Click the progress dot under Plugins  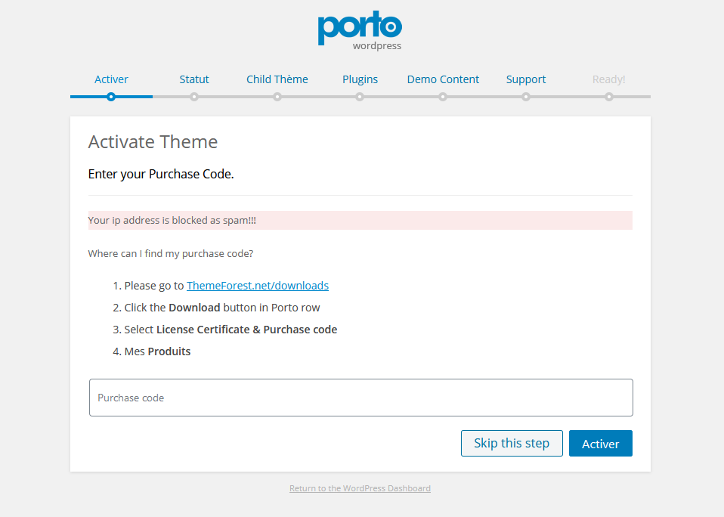pyautogui.click(x=360, y=97)
